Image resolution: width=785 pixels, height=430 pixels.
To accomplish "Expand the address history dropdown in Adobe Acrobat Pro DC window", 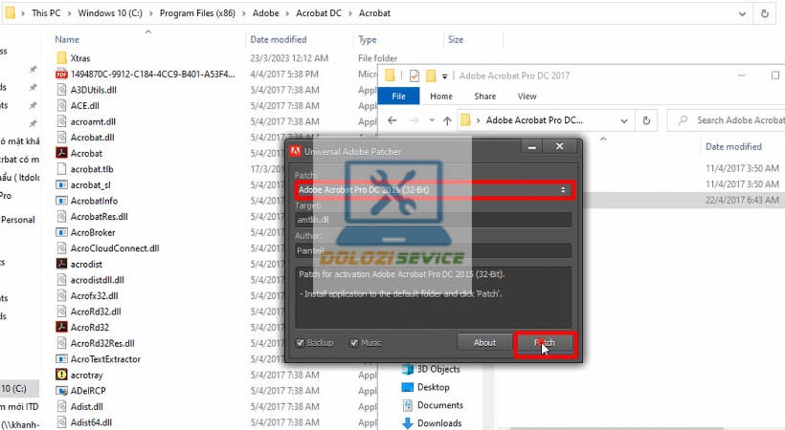I will pyautogui.click(x=624, y=120).
